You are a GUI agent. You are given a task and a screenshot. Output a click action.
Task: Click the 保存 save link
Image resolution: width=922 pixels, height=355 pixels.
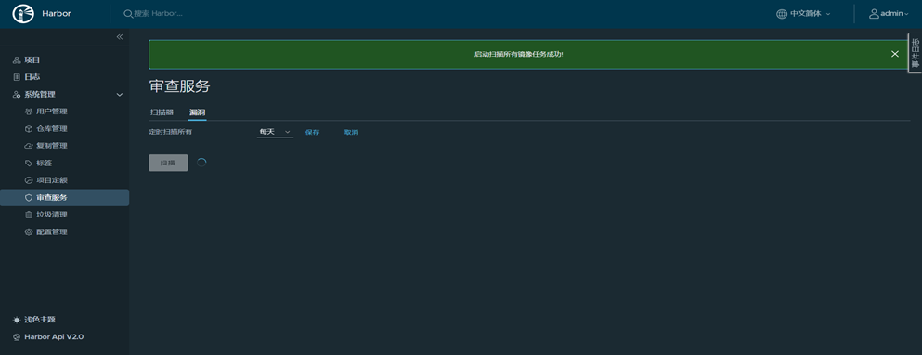coord(312,132)
